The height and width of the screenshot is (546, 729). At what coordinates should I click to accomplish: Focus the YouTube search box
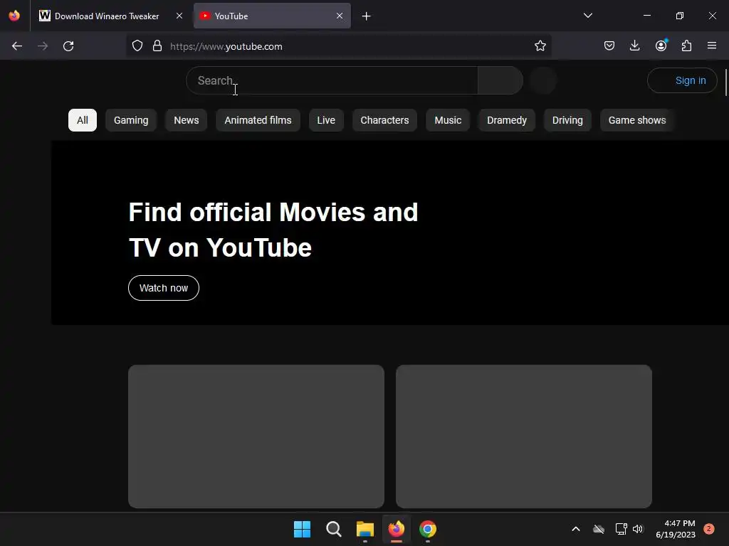[x=332, y=80]
